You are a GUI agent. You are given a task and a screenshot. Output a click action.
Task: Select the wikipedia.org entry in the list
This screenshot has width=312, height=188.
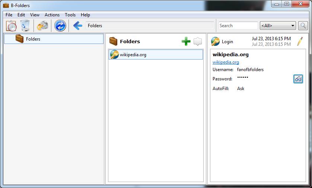pos(156,54)
